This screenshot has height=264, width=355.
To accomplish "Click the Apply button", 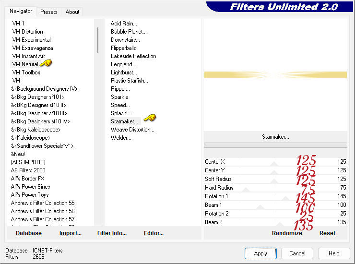I will pos(260,253).
